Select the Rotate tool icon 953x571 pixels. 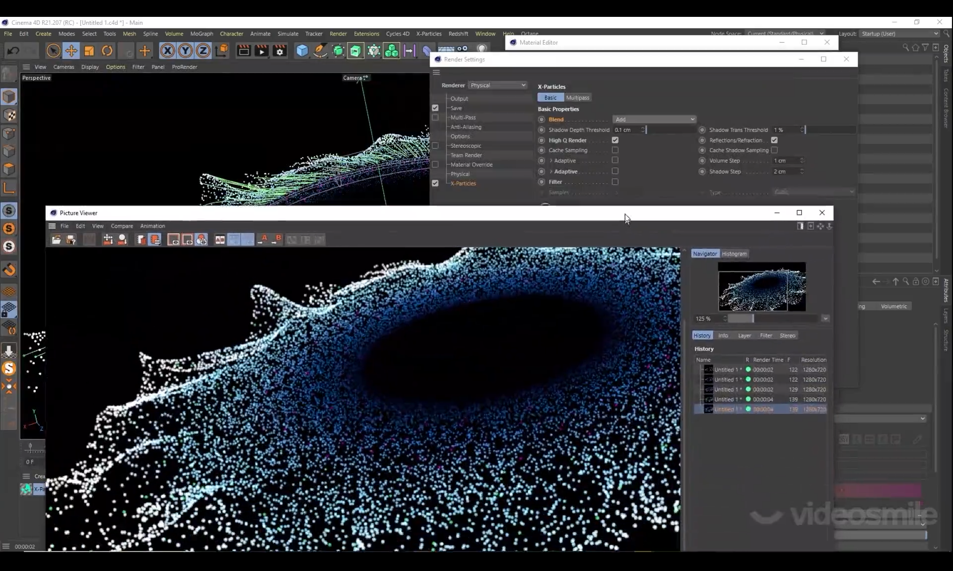point(107,51)
